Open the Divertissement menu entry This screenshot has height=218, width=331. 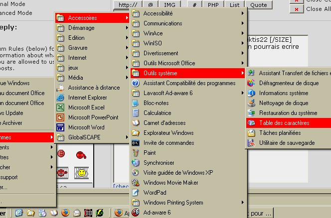point(187,53)
